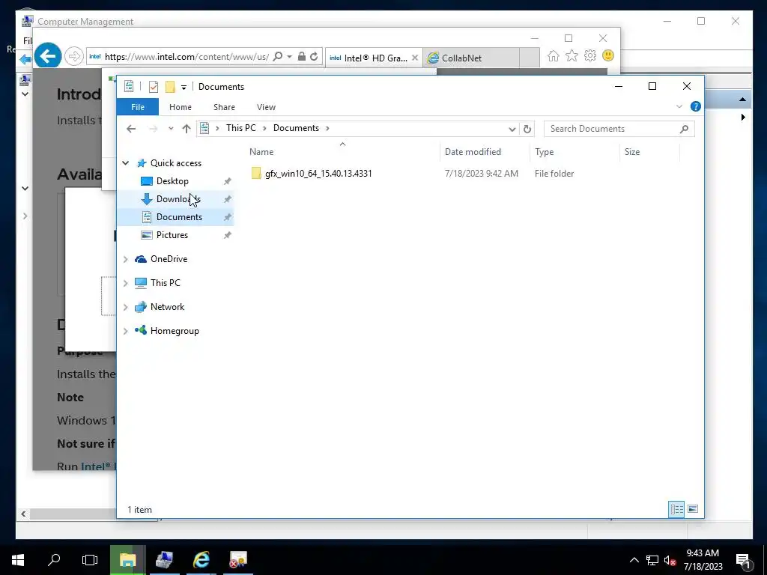Open the Action Center notifications icon
The width and height of the screenshot is (767, 575).
(743, 561)
